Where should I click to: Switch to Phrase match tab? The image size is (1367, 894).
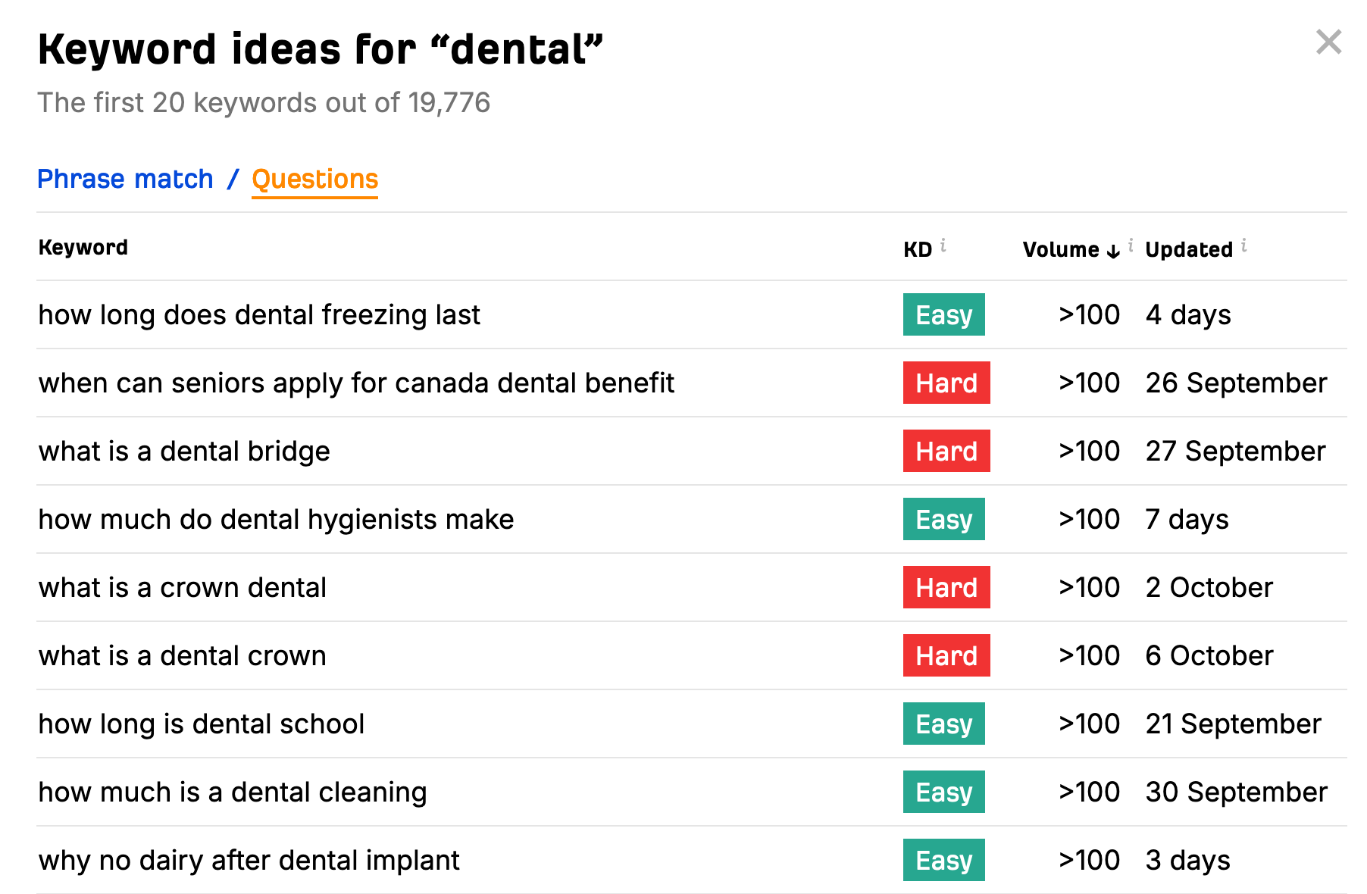(x=125, y=179)
